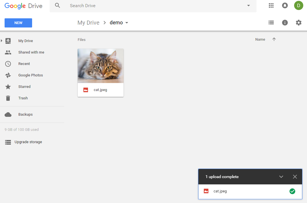The width and height of the screenshot is (307, 203).
Task: Close the upload complete panel
Action: click(x=295, y=177)
